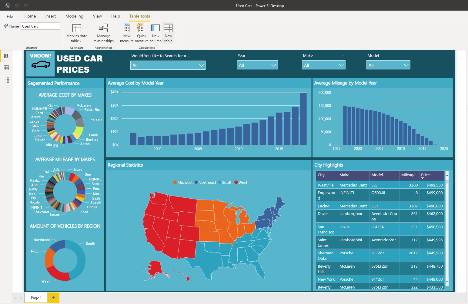Switch to the Home tab
The height and width of the screenshot is (304, 468).
pyautogui.click(x=30, y=16)
